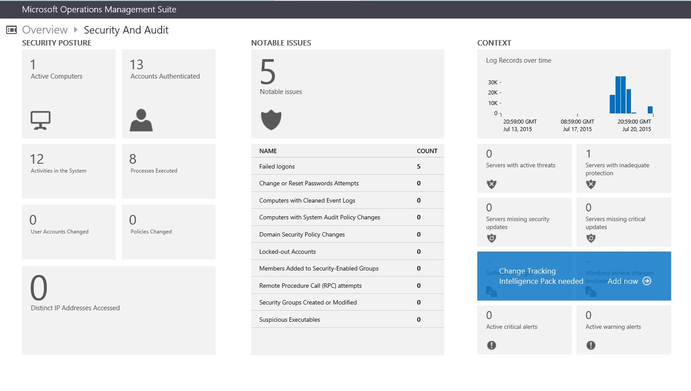Select Members Added to Security-Enabled Groups row
This screenshot has height=391, width=691.
point(347,269)
